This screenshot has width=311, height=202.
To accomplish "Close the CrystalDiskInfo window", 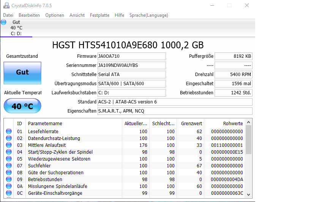I will click(247, 6).
